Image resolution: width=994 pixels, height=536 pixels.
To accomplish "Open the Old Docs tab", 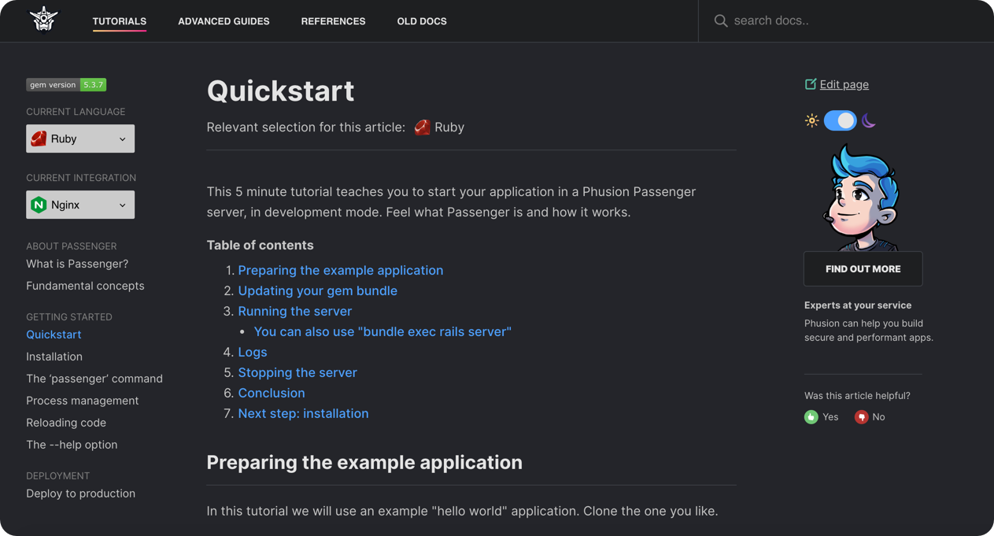I will tap(422, 21).
